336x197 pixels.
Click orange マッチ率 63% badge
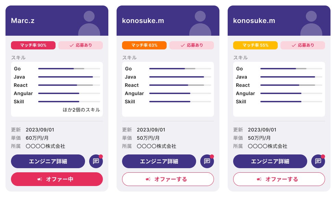tap(144, 45)
